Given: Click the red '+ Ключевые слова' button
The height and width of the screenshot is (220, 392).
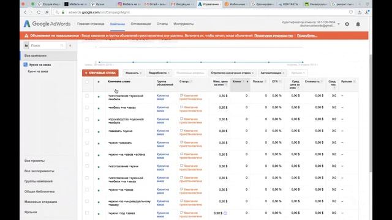Looking at the screenshot, I should coord(100,73).
